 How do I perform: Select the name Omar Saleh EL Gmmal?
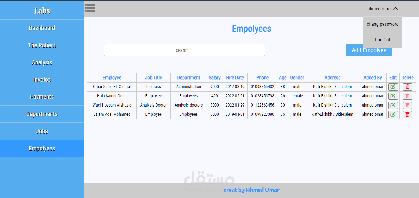pyautogui.click(x=112, y=87)
